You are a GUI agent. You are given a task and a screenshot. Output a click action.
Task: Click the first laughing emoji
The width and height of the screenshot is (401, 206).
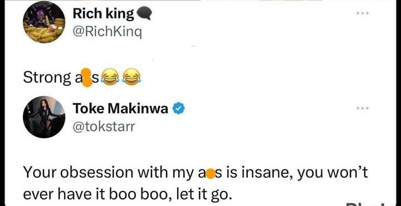coord(110,77)
